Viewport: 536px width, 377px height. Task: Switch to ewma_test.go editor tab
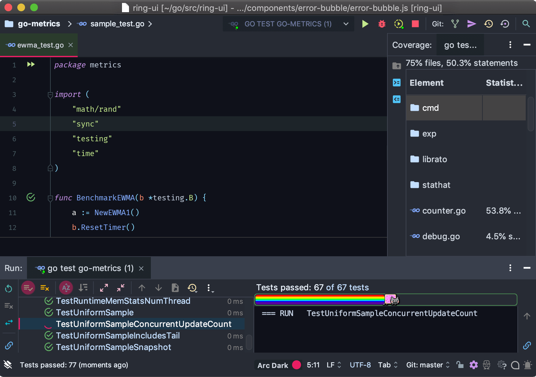[x=40, y=45]
